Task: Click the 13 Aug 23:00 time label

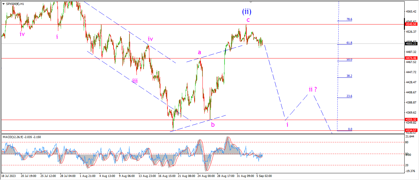Action: coord(147,176)
